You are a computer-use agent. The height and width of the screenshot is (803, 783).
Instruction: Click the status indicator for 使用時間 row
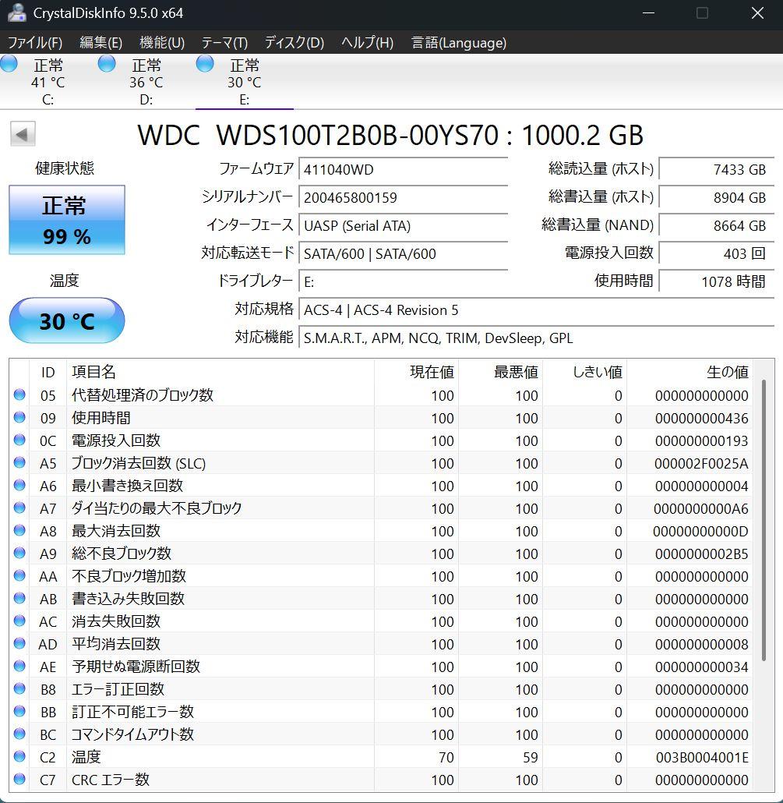tap(19, 419)
